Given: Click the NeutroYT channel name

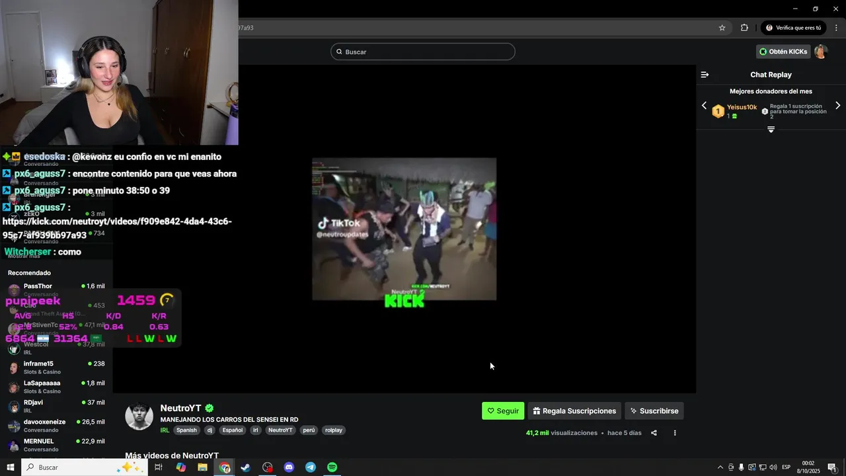Looking at the screenshot, I should pos(180,408).
